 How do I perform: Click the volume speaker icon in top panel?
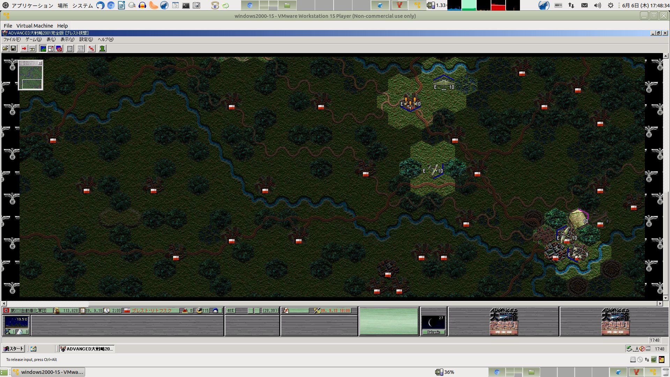point(597,5)
